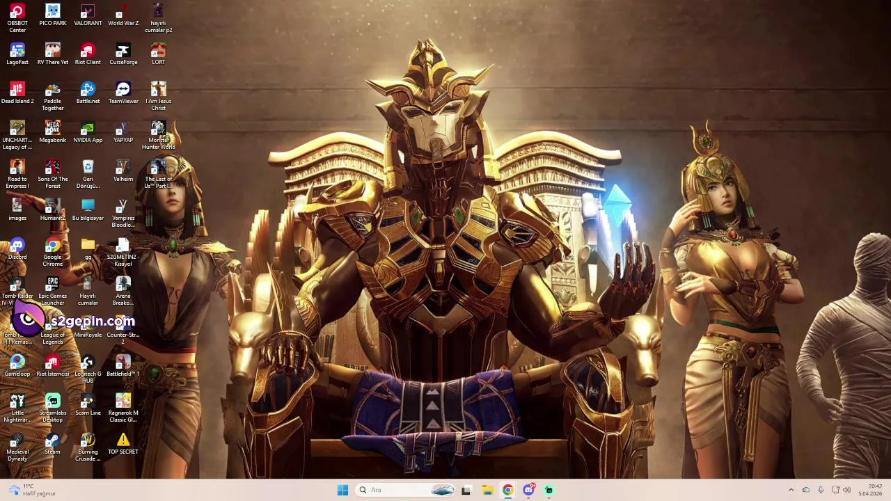Viewport: 891px width, 501px height.
Task: Open the TOP SECRET warning icon
Action: point(123,444)
